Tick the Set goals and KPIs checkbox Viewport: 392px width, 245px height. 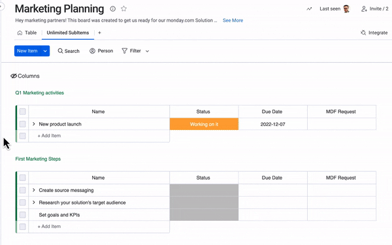[x=22, y=215]
